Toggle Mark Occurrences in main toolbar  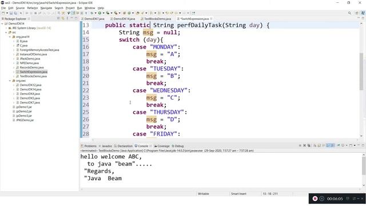[73, 13]
